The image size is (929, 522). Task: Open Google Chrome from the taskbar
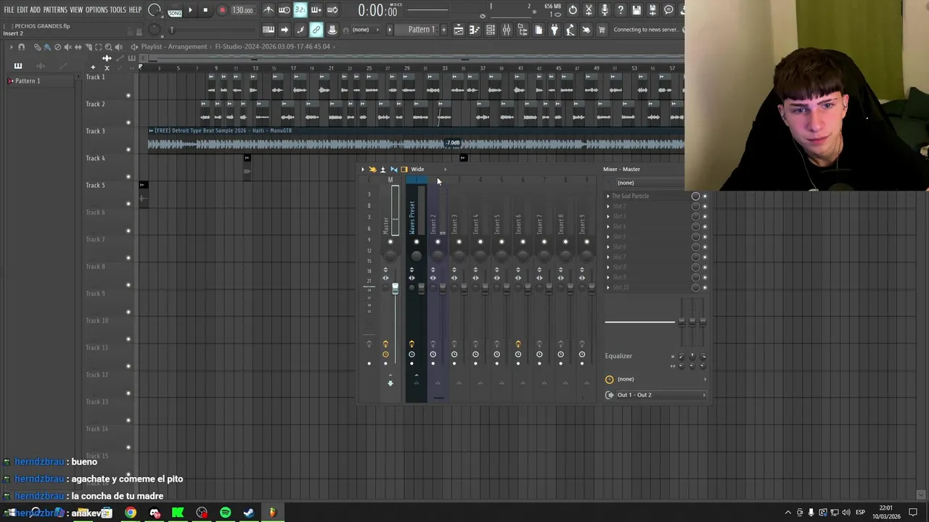point(131,513)
